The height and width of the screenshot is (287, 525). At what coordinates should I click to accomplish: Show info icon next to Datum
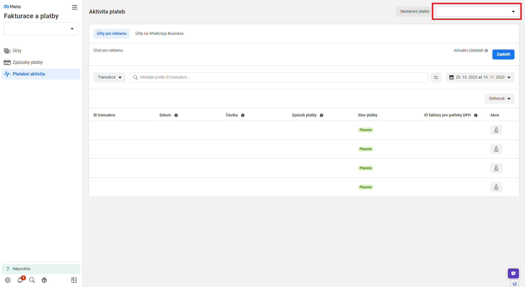[176, 115]
